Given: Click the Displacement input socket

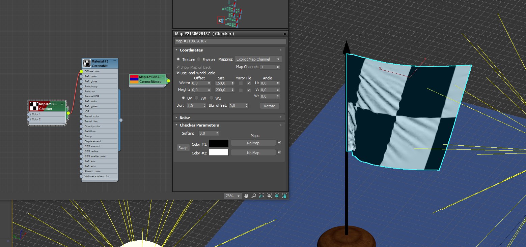Looking at the screenshot, I should click(x=81, y=141).
